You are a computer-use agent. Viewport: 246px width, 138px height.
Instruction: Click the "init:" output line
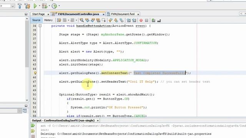pyautogui.click(x=45, y=130)
